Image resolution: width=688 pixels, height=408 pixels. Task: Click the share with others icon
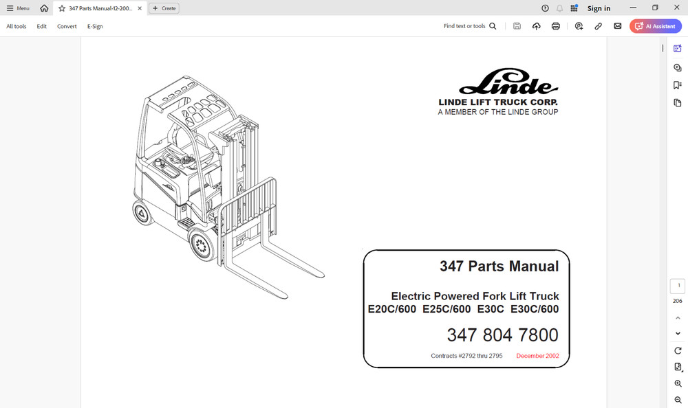pyautogui.click(x=579, y=26)
